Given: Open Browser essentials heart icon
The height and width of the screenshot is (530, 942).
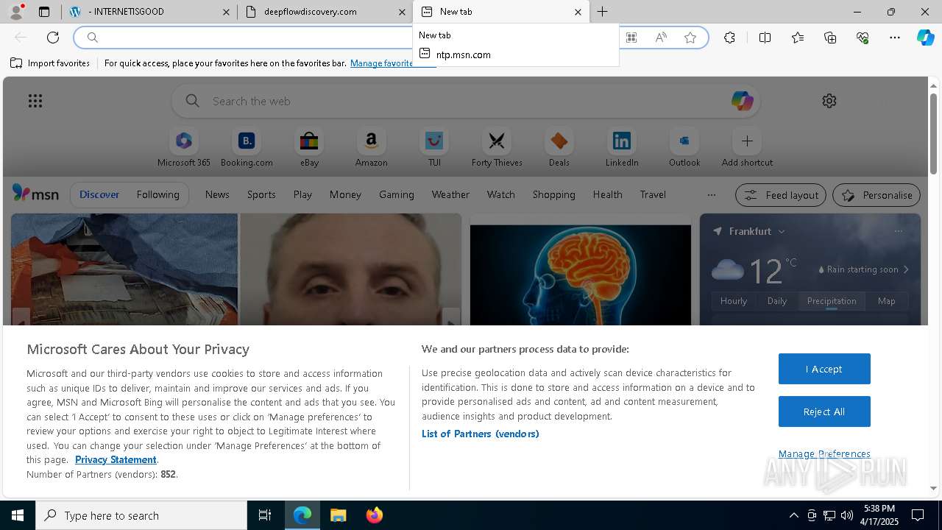Looking at the screenshot, I should pos(863,38).
